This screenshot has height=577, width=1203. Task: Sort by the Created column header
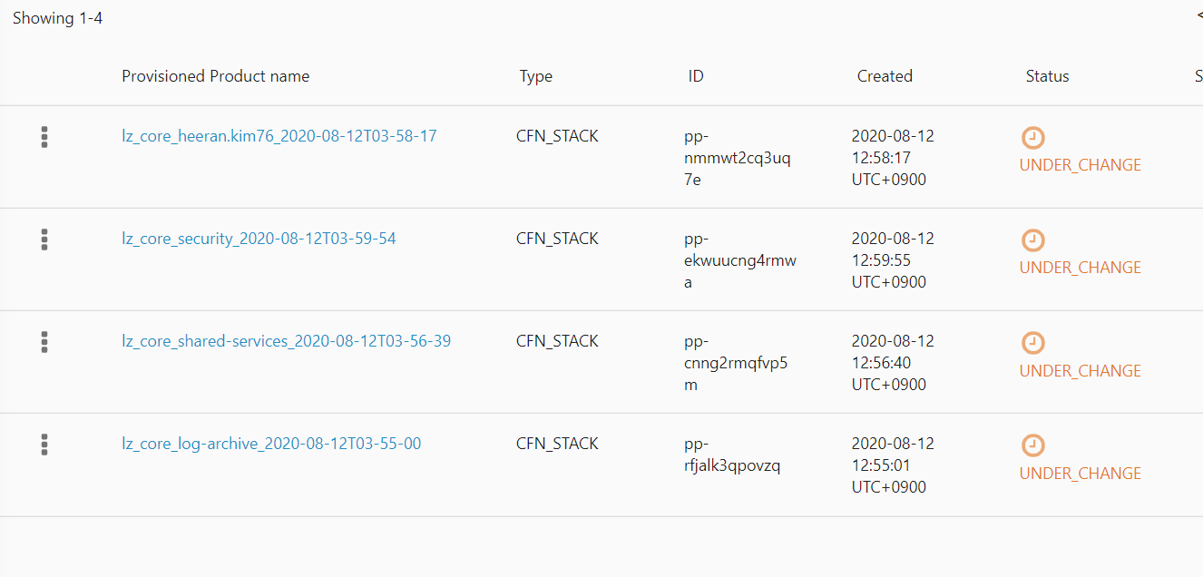[885, 76]
